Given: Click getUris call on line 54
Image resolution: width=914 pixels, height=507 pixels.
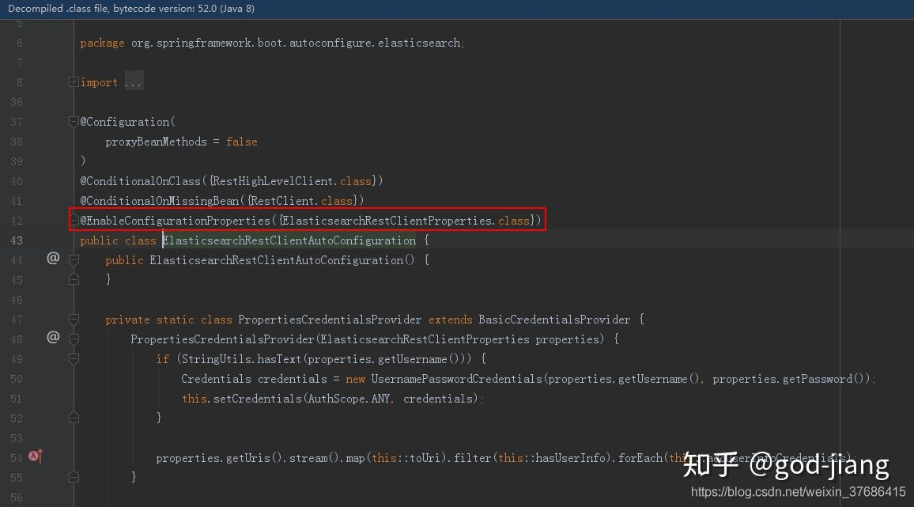Looking at the screenshot, I should coord(247,459).
